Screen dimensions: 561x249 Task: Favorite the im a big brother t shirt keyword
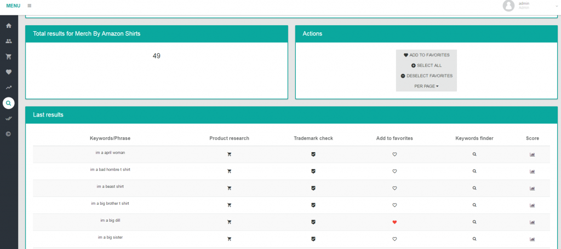coord(394,205)
